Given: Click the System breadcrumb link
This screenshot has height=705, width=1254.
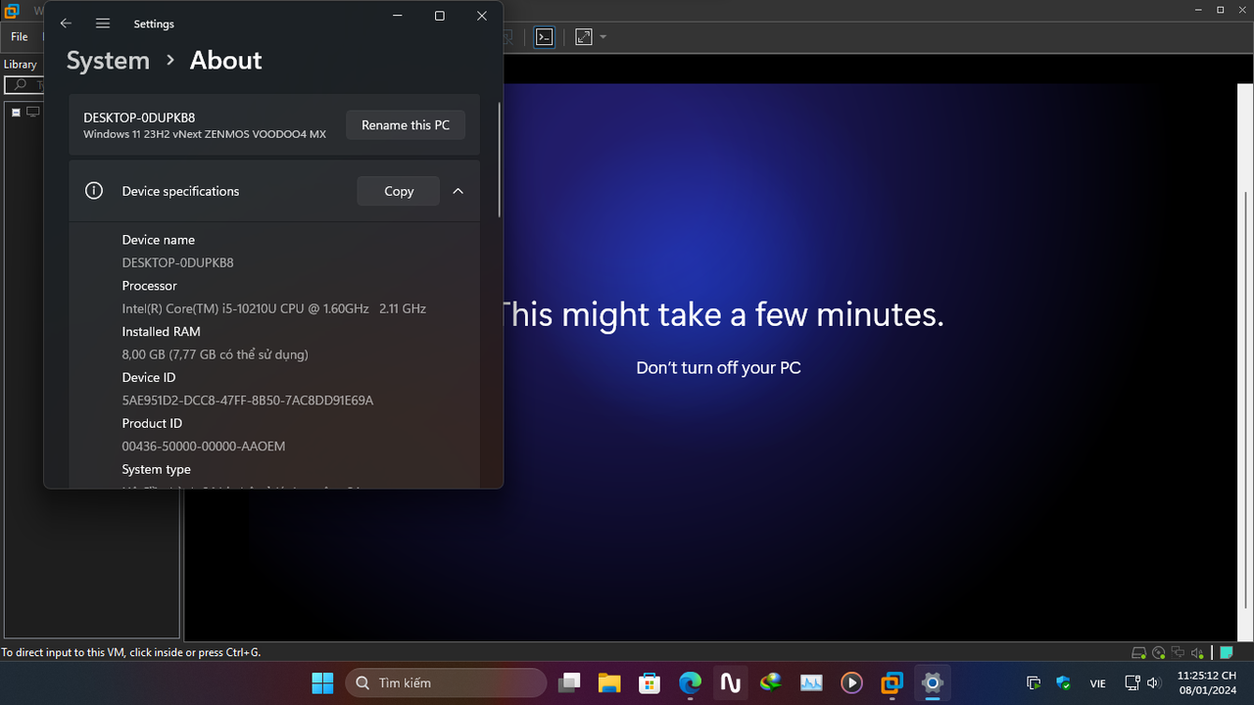Looking at the screenshot, I should 108,61.
